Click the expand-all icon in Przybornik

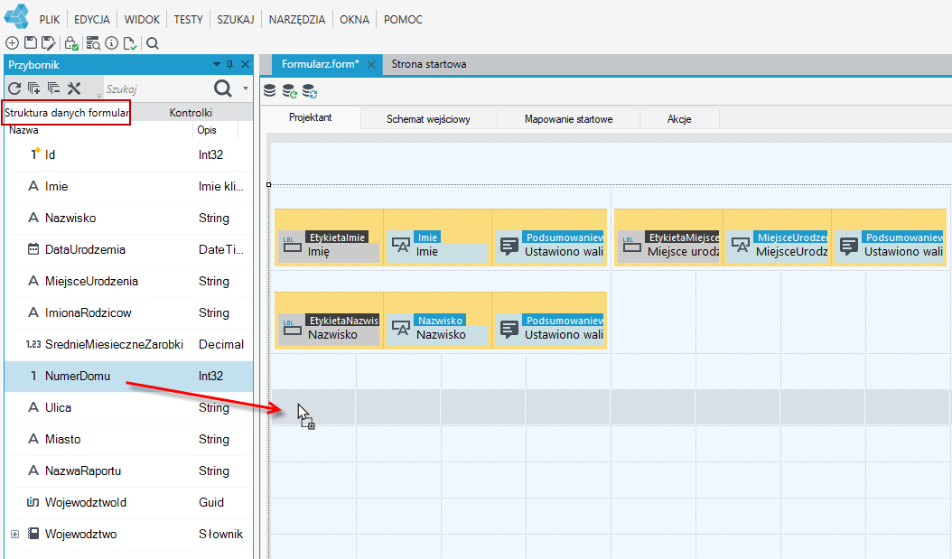pyautogui.click(x=34, y=89)
